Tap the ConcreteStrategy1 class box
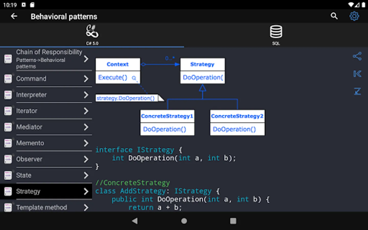 pos(167,123)
